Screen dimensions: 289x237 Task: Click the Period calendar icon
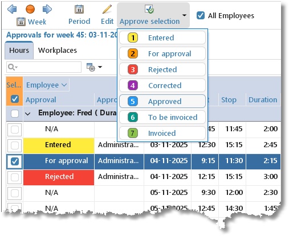click(79, 10)
